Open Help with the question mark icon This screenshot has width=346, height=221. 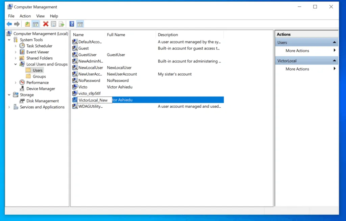(x=72, y=24)
